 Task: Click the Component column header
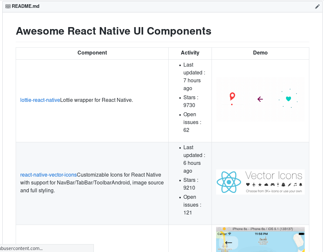[92, 53]
